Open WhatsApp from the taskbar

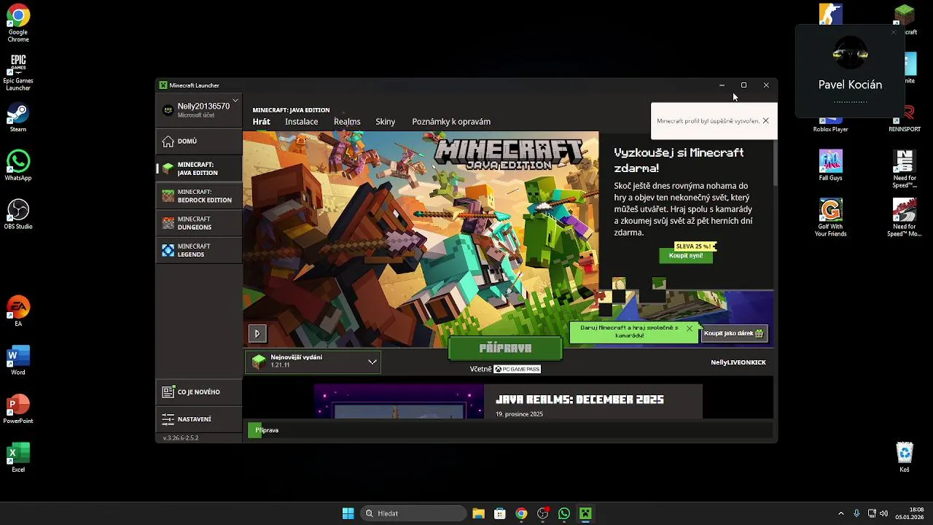tap(564, 513)
